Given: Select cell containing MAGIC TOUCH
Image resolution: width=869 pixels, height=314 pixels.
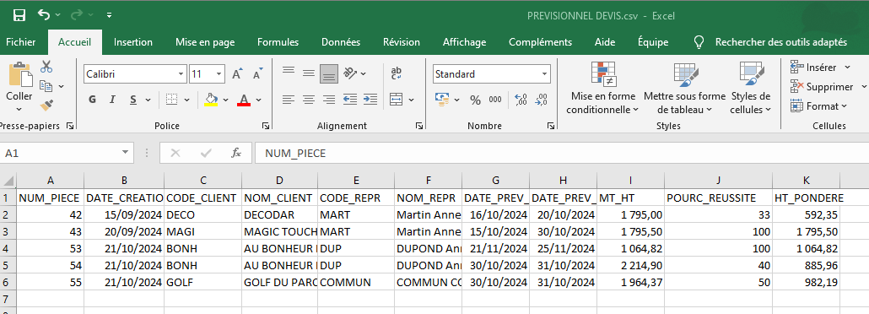Looking at the screenshot, I should [x=280, y=231].
